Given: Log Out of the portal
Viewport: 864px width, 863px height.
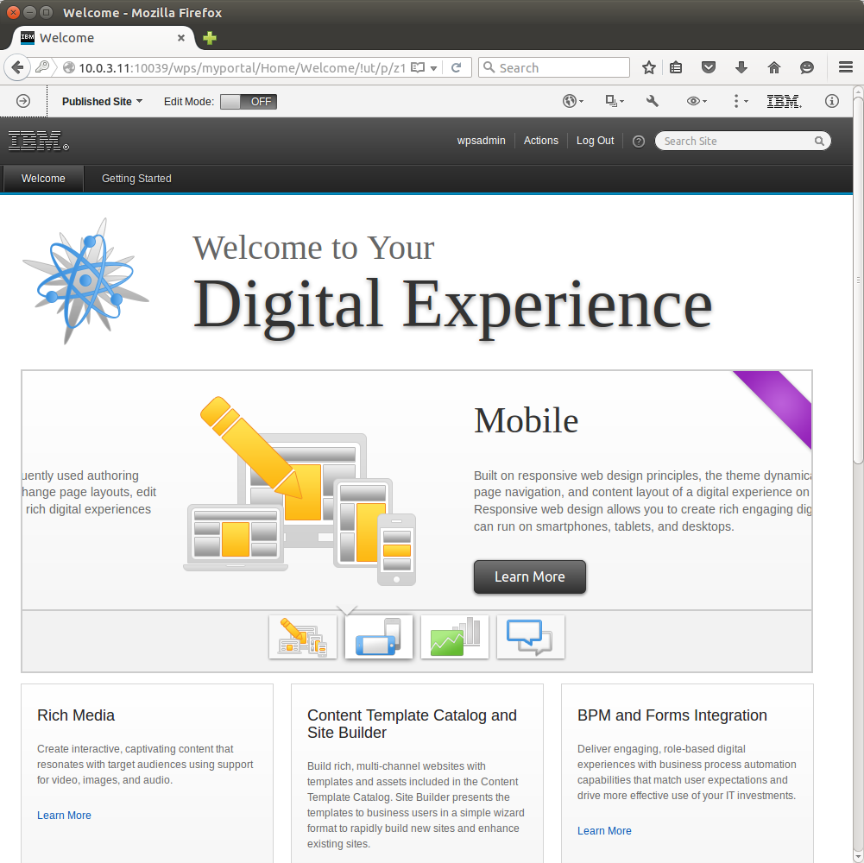Looking at the screenshot, I should pyautogui.click(x=595, y=141).
